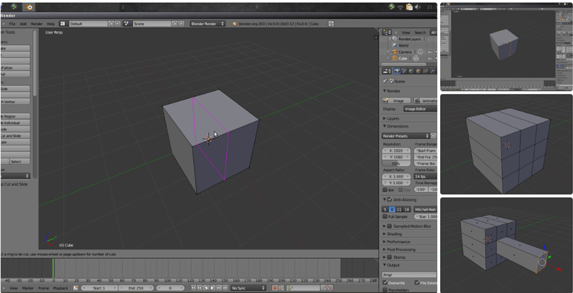Toggle the File Extensions checkbox
The height and width of the screenshot is (293, 573).
point(417,283)
